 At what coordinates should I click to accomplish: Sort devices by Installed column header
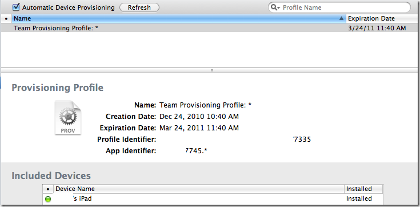click(363, 189)
